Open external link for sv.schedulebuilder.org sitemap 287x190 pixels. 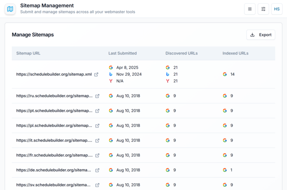[x=97, y=185]
